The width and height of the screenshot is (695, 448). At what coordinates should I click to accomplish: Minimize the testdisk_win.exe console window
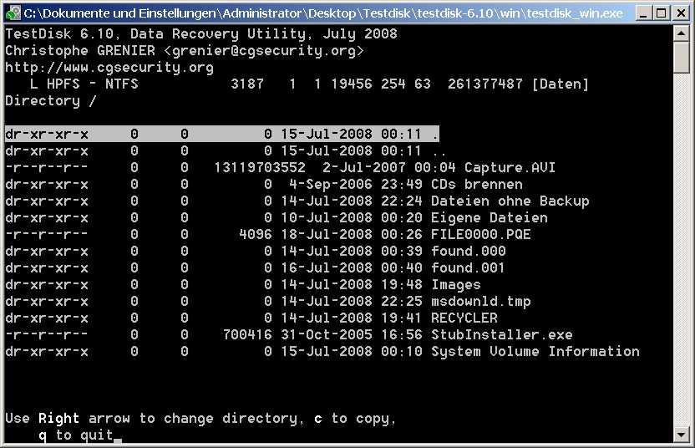click(643, 13)
